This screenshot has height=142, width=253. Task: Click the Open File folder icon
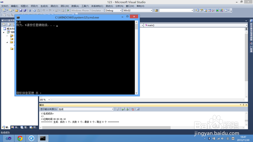[17, 10]
